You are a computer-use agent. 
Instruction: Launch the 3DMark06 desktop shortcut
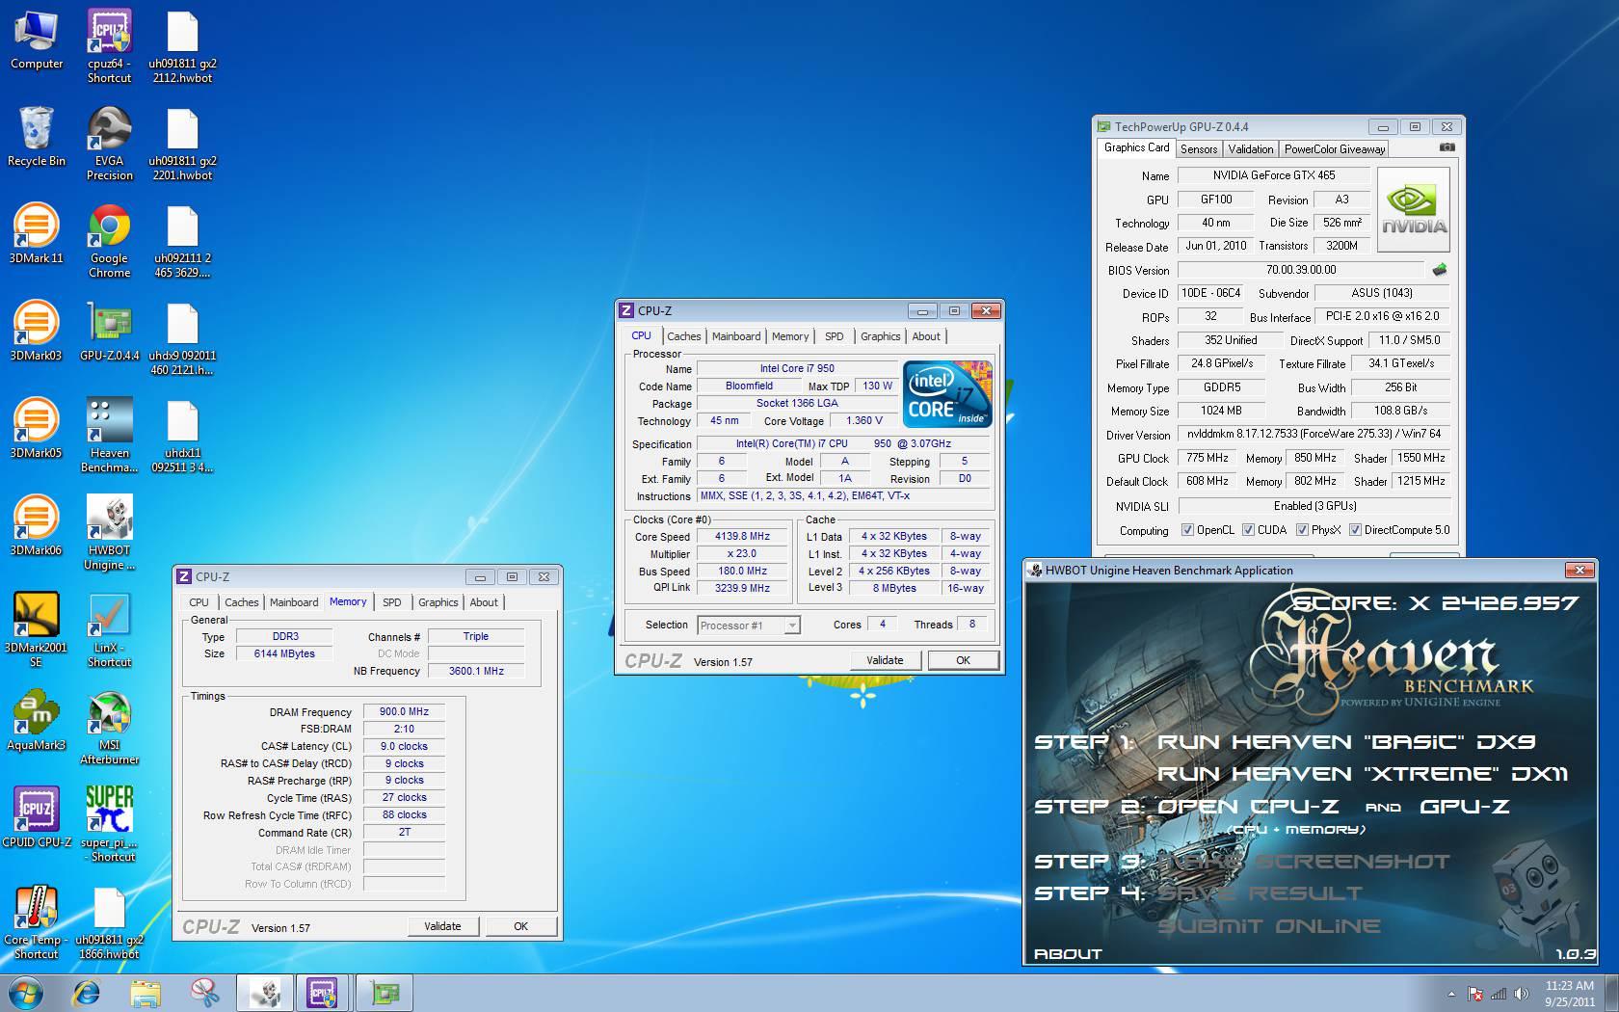37,526
